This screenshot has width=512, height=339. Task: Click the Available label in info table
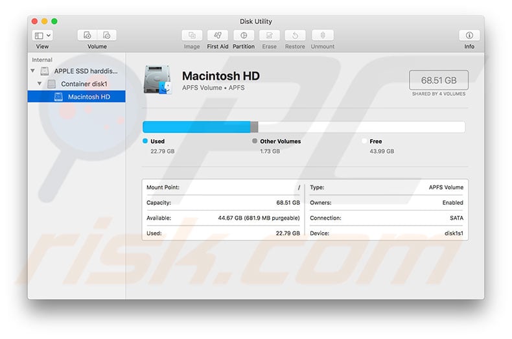click(158, 218)
